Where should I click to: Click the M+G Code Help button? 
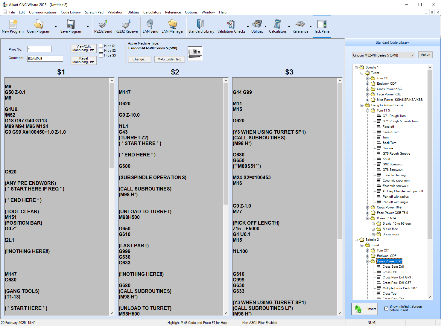click(x=169, y=59)
